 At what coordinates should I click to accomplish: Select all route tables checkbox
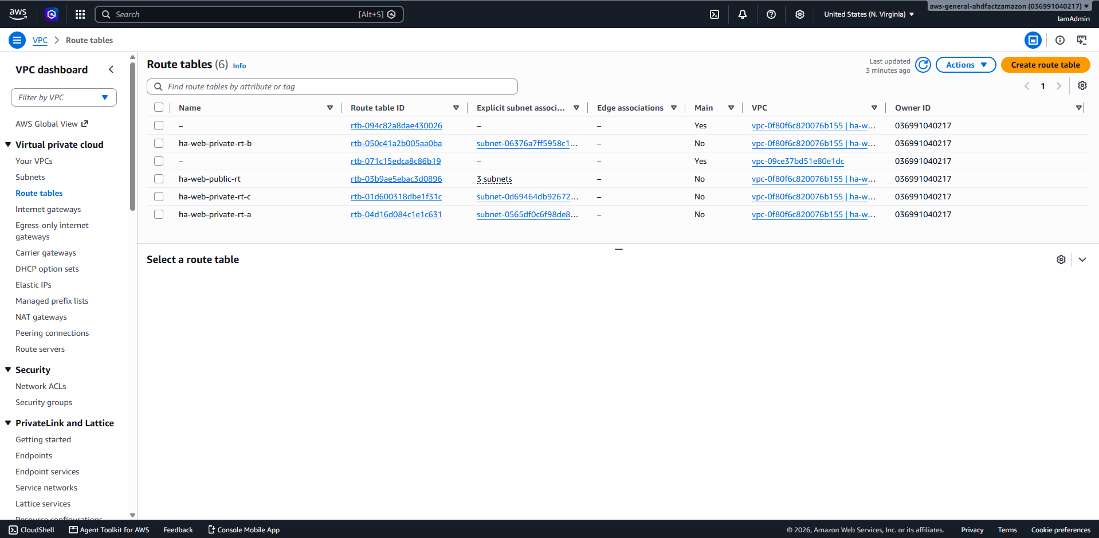159,107
